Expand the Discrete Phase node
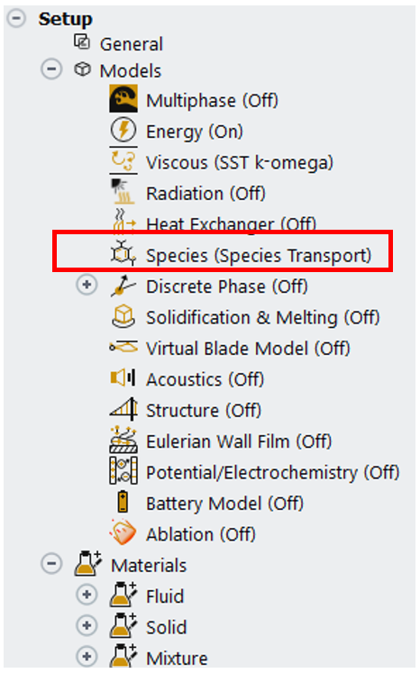420x673 pixels. tap(87, 285)
